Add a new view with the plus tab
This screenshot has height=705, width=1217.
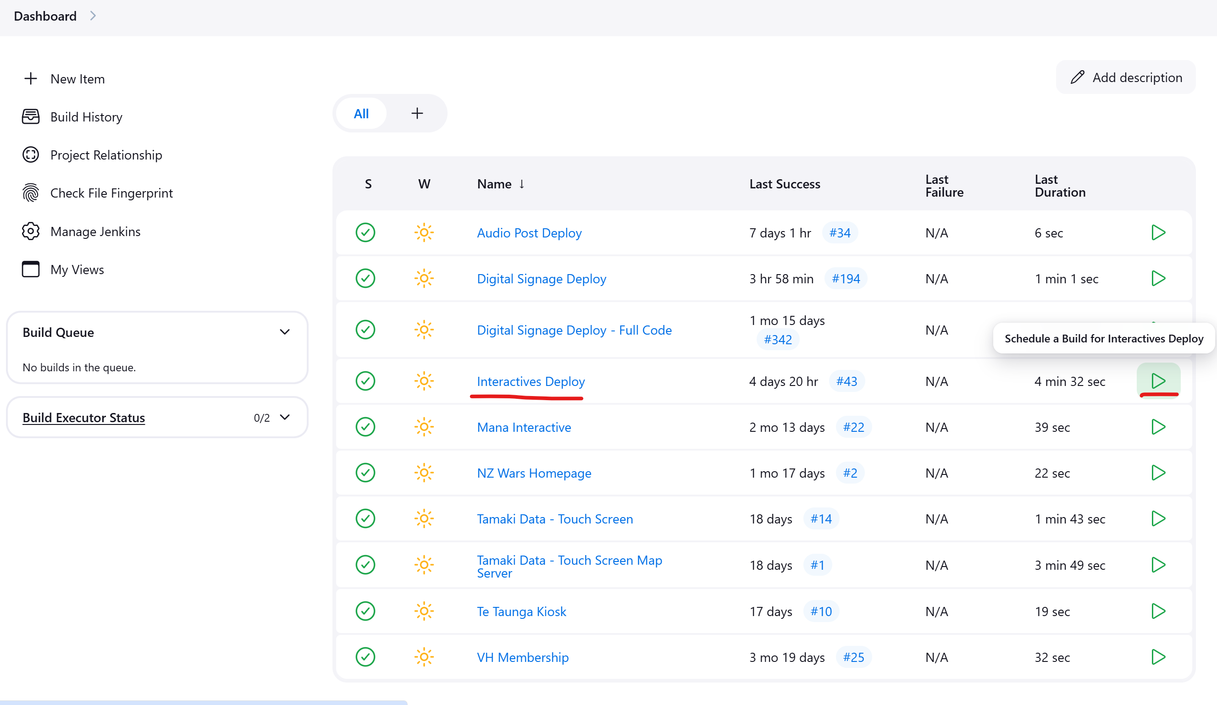pyautogui.click(x=417, y=114)
